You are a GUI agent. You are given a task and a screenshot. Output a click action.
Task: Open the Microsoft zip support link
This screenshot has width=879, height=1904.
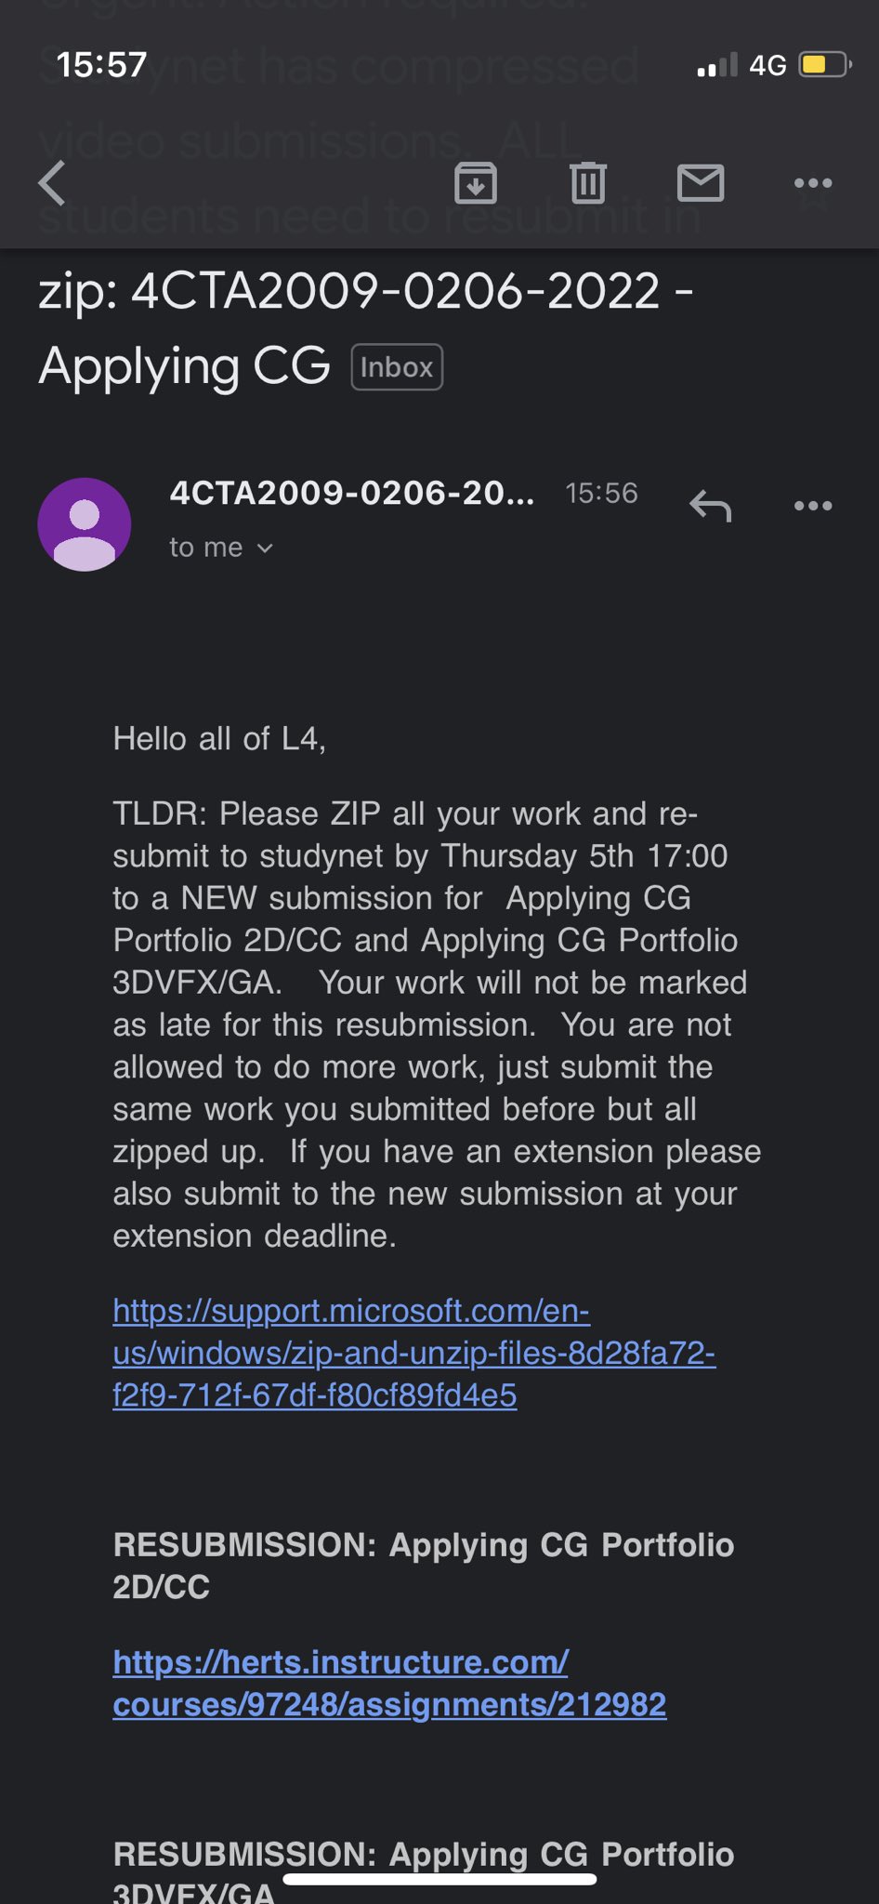[x=413, y=1353]
